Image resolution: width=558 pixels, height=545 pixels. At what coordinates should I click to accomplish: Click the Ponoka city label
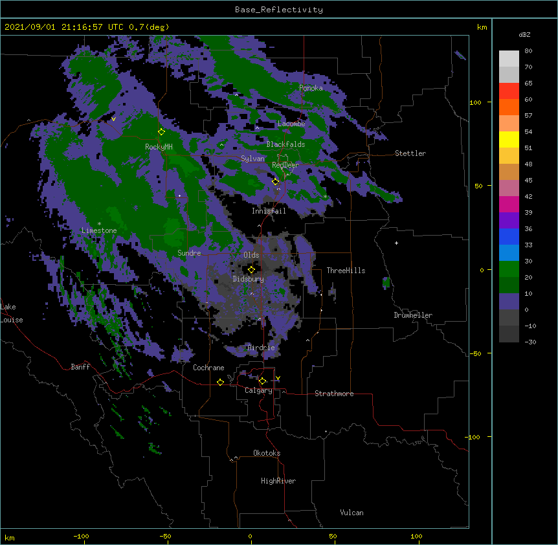coord(311,88)
